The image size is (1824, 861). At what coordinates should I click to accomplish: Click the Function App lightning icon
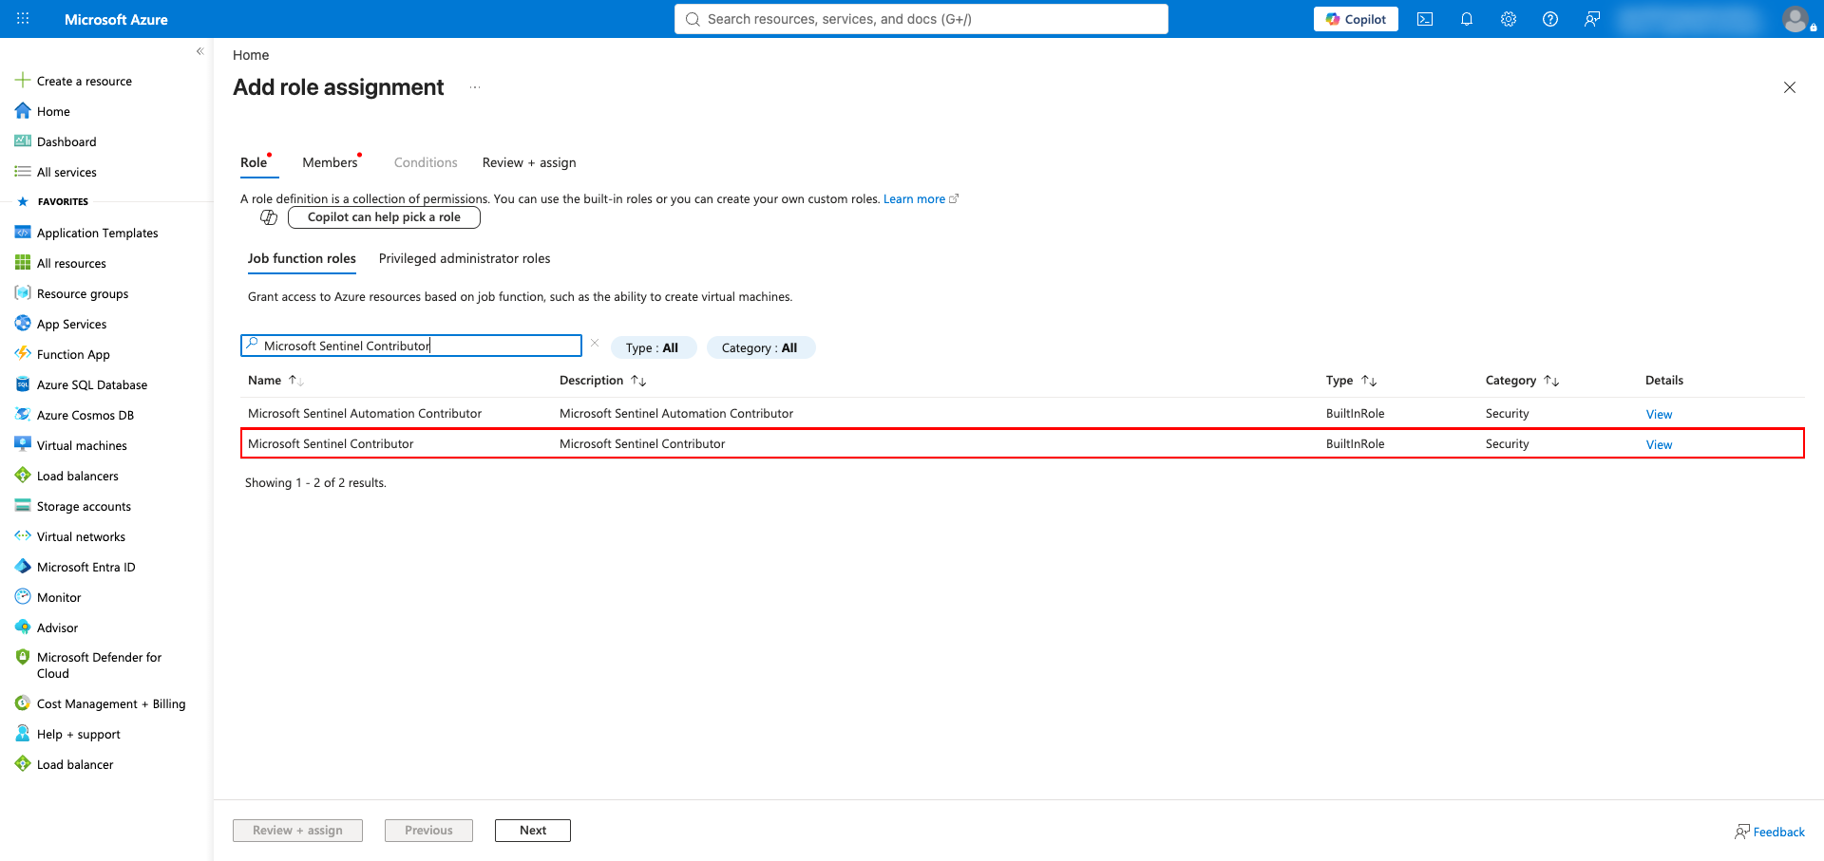coord(23,354)
